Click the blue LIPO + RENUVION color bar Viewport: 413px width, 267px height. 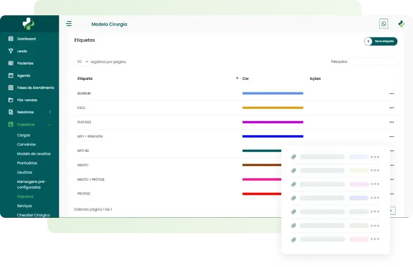[x=272, y=136]
